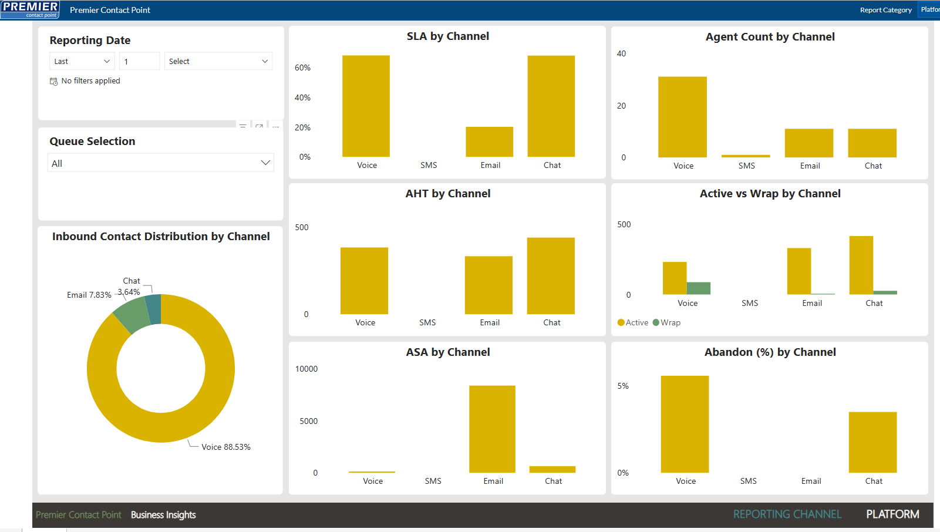Image resolution: width=940 pixels, height=532 pixels.
Task: Click the Voice 88.53% donut label
Action: coord(226,447)
